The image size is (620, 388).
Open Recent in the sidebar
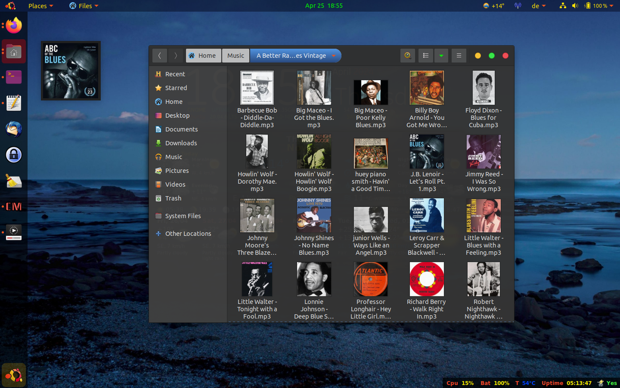(x=188, y=74)
